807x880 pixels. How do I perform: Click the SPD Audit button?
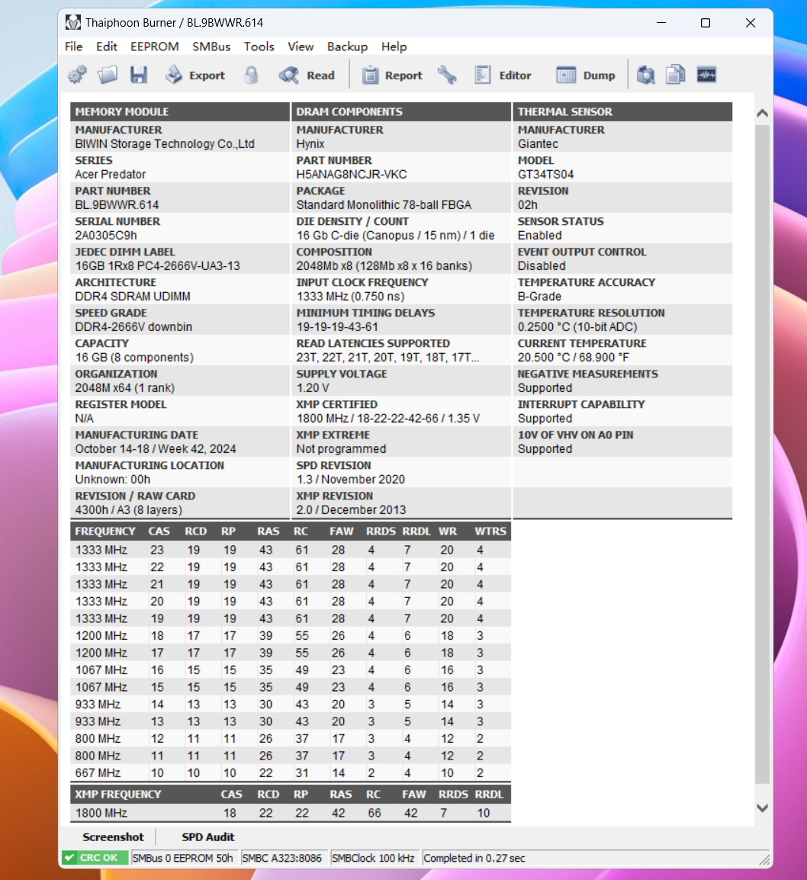click(207, 837)
